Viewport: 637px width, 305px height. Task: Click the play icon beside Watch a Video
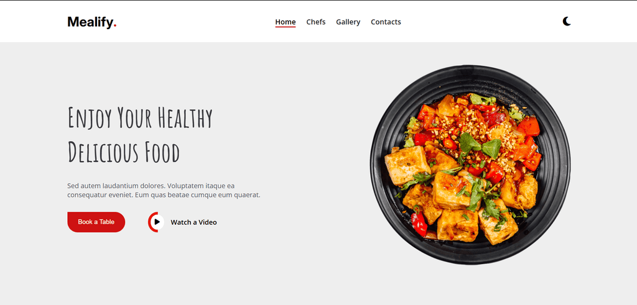coord(157,222)
